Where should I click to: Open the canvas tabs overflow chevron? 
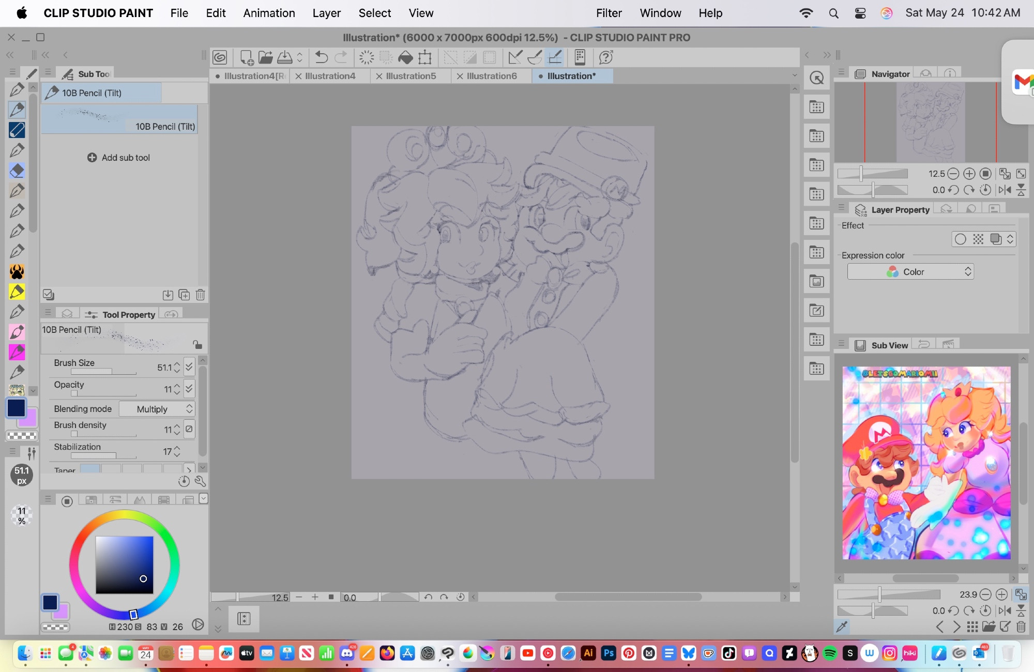click(795, 76)
